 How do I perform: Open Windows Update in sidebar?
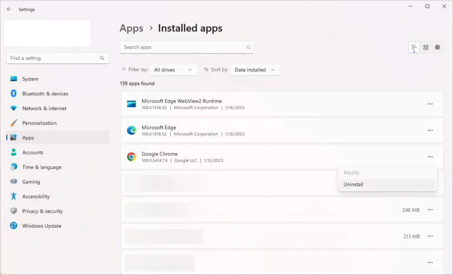(x=42, y=226)
